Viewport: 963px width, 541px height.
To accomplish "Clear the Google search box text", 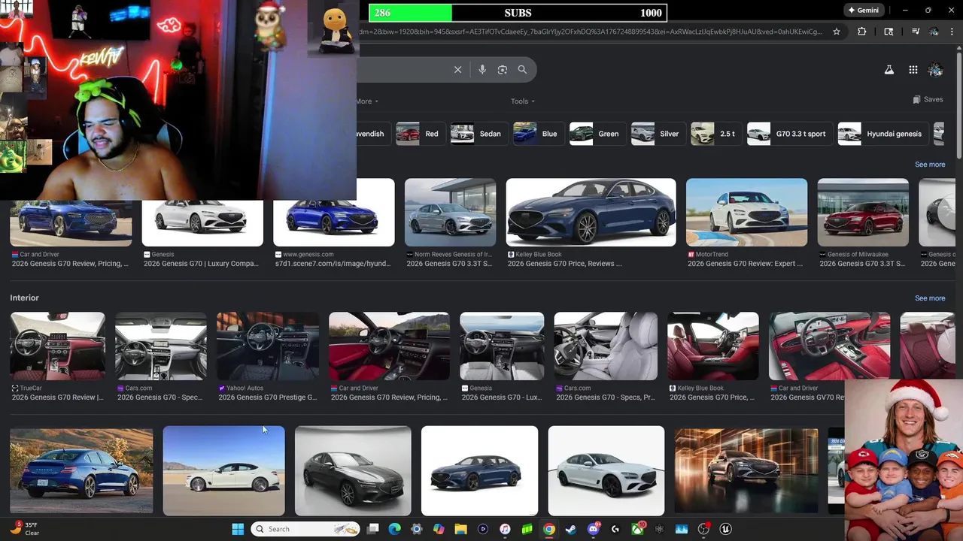I will [457, 69].
